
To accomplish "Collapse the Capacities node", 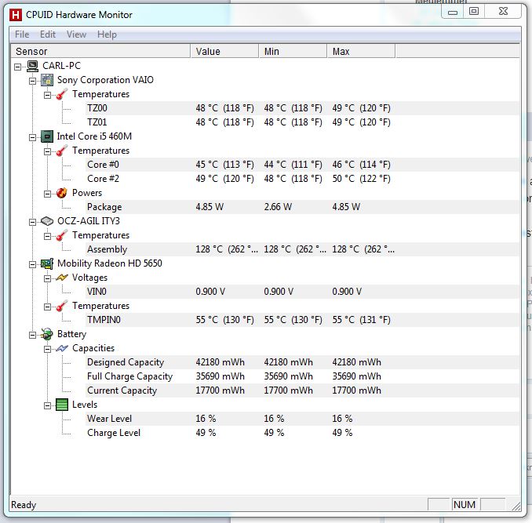I will click(48, 349).
